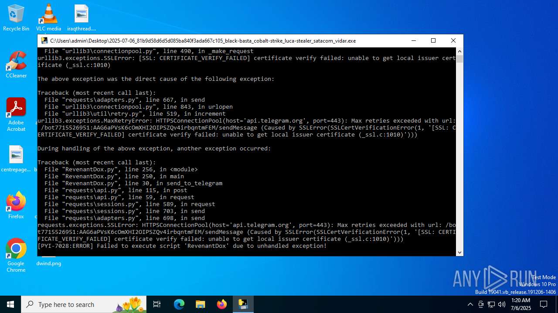The image size is (558, 313).
Task: Select the dwind.png file label
Action: pyautogui.click(x=48, y=263)
